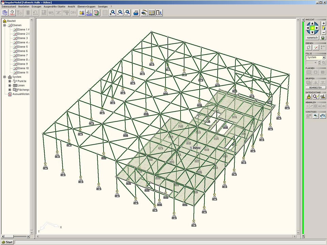This screenshot has height=245, width=327.
Task: Open the Ebenen+Gruppen menu
Action: 87,6
